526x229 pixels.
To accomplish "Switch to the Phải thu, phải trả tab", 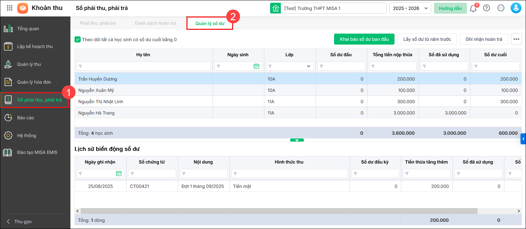I will point(98,23).
